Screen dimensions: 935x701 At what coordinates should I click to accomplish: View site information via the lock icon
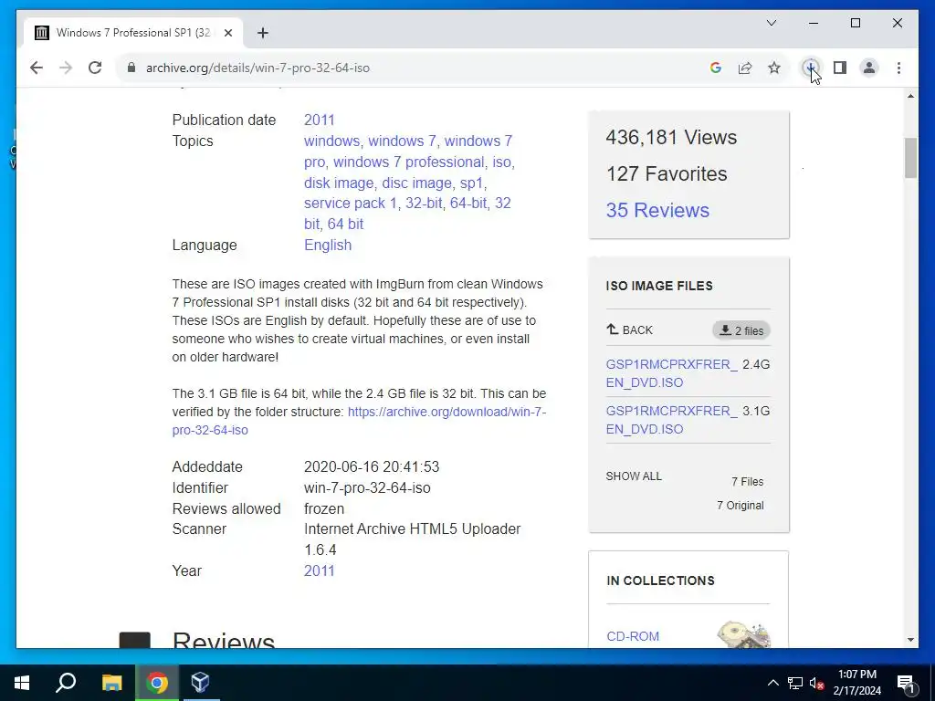(x=131, y=68)
